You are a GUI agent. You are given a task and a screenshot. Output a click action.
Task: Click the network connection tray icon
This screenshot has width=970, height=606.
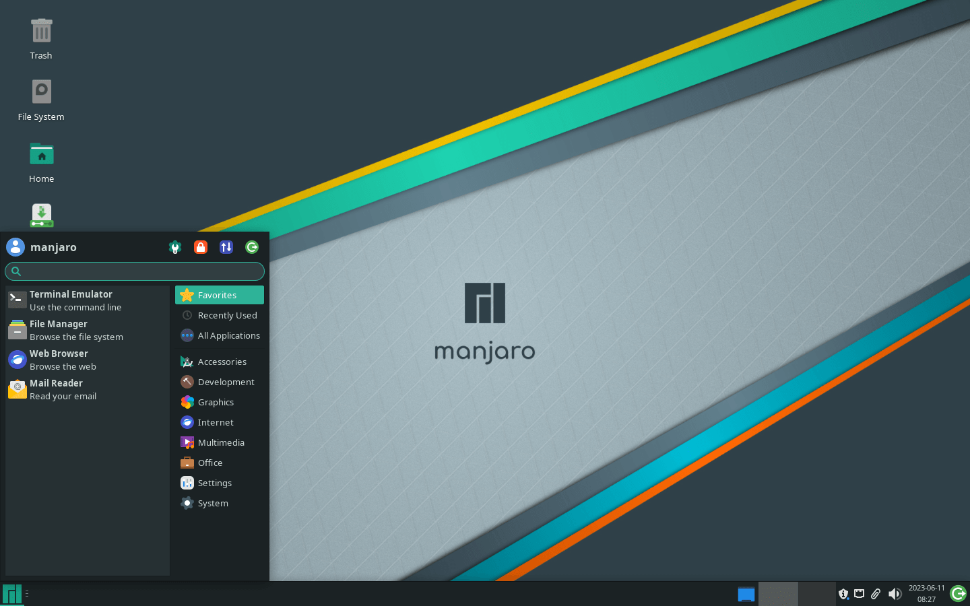tap(860, 594)
